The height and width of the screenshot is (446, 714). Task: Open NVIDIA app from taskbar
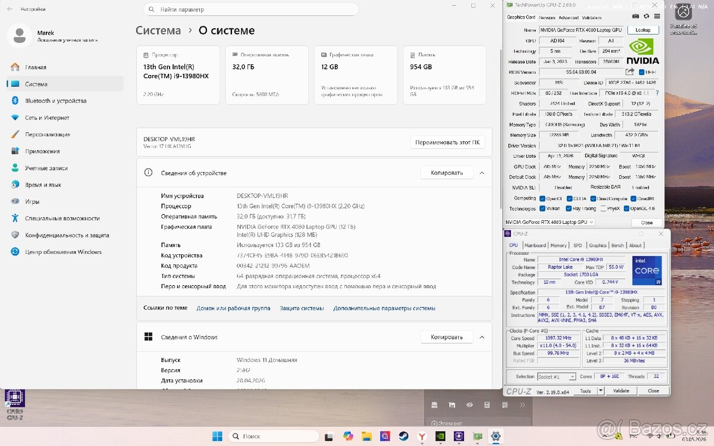tap(440, 436)
